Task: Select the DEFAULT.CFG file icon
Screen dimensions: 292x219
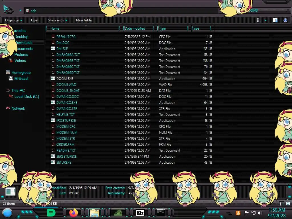Action: [53, 36]
